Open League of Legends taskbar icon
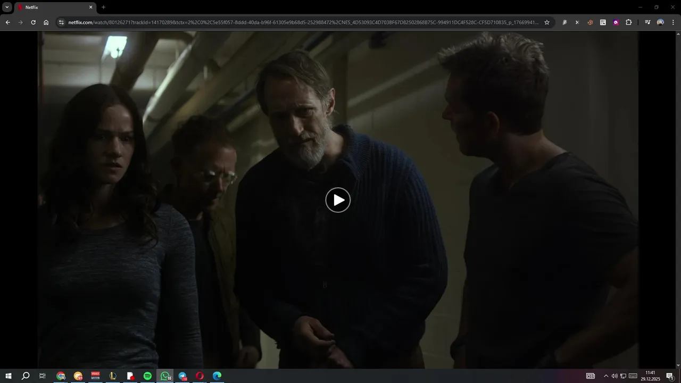This screenshot has height=383, width=681. pyautogui.click(x=113, y=376)
